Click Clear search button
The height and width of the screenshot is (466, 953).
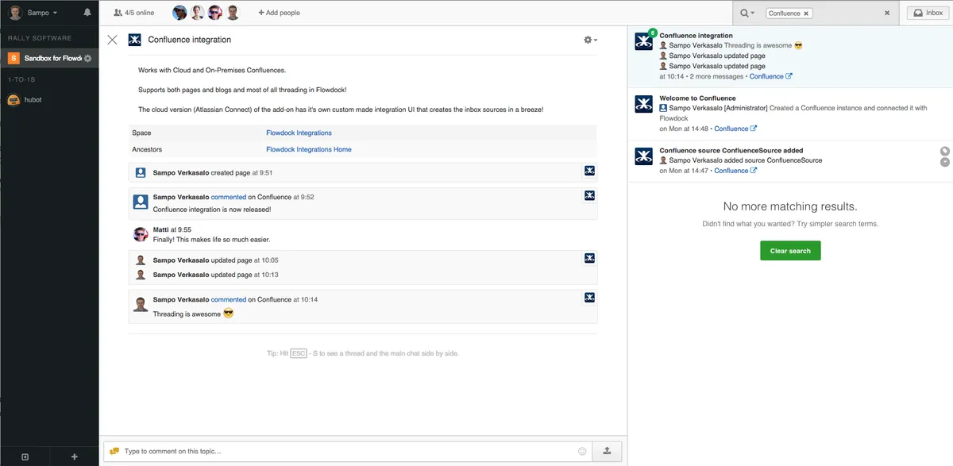point(790,251)
